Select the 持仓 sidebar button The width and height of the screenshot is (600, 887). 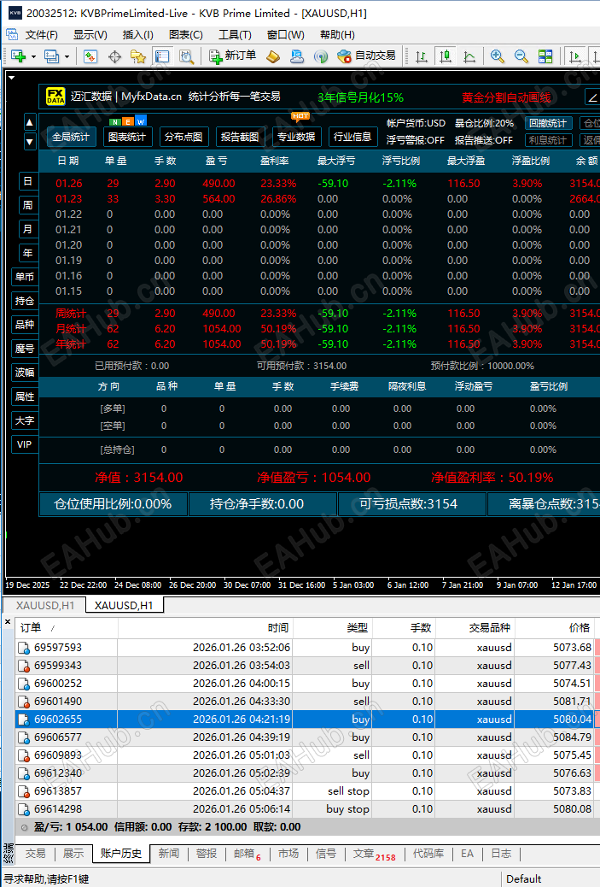click(x=25, y=301)
